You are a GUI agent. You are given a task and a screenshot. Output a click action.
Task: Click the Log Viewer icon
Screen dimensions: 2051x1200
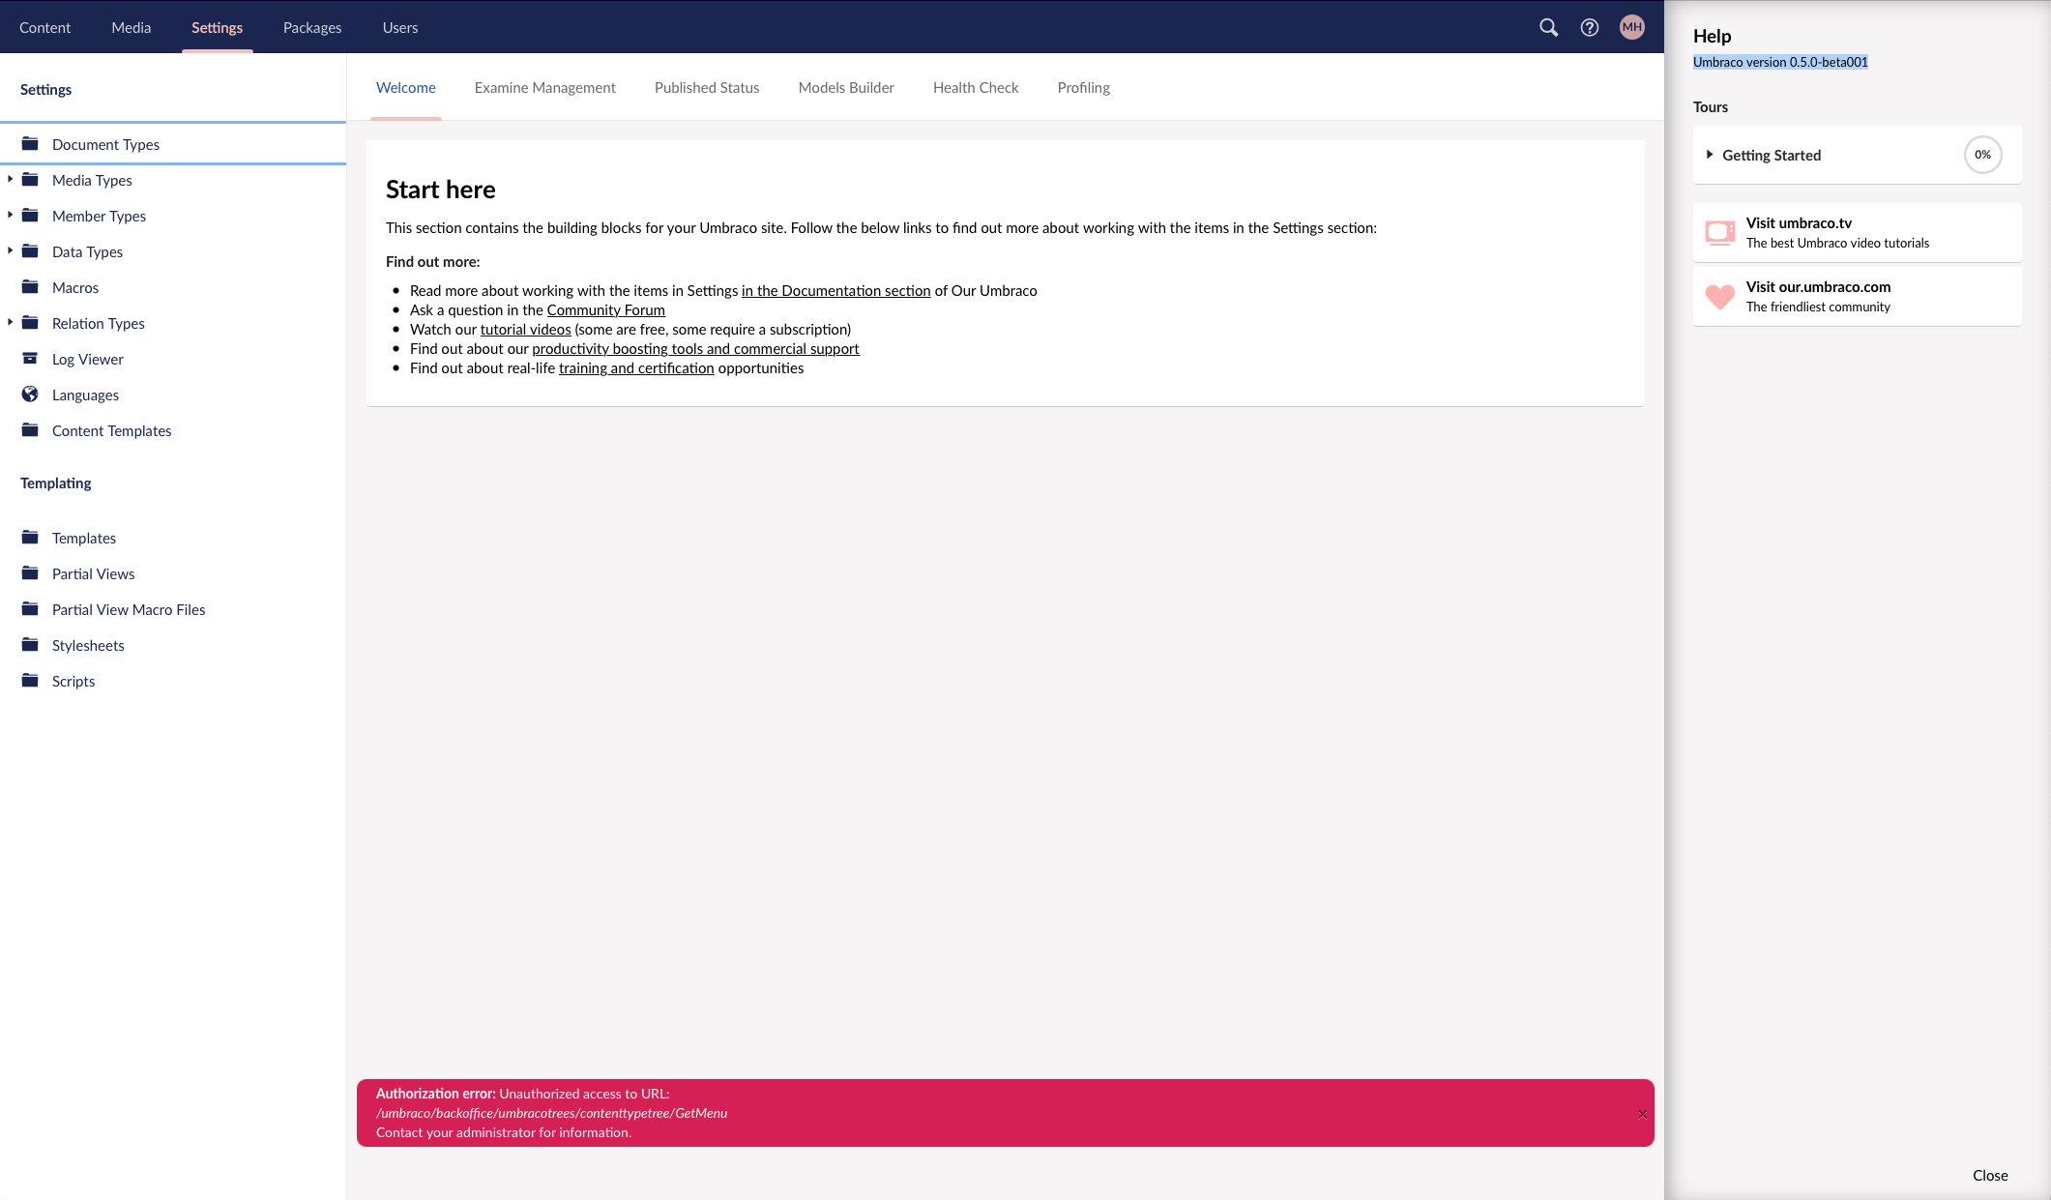[30, 358]
